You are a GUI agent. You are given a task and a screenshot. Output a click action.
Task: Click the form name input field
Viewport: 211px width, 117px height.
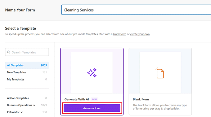pos(136,10)
